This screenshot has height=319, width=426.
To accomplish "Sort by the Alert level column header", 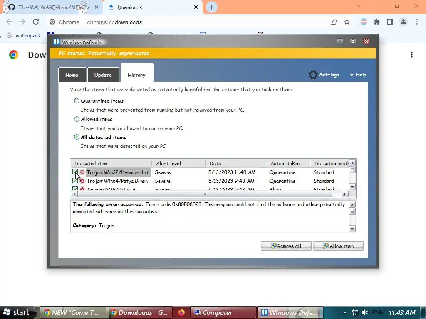I will pyautogui.click(x=178, y=163).
